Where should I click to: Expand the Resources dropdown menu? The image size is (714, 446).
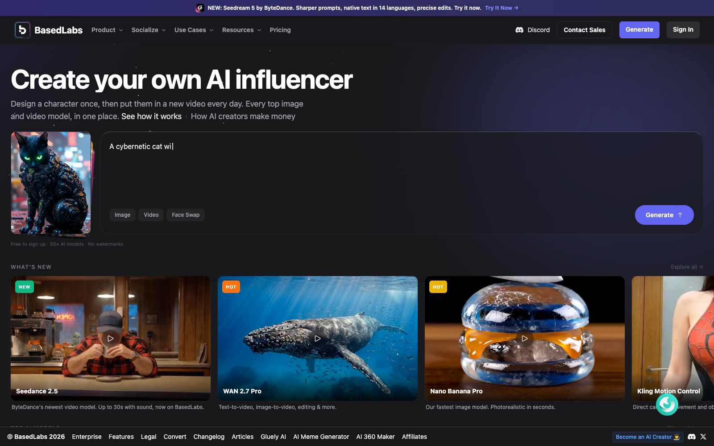pyautogui.click(x=242, y=30)
